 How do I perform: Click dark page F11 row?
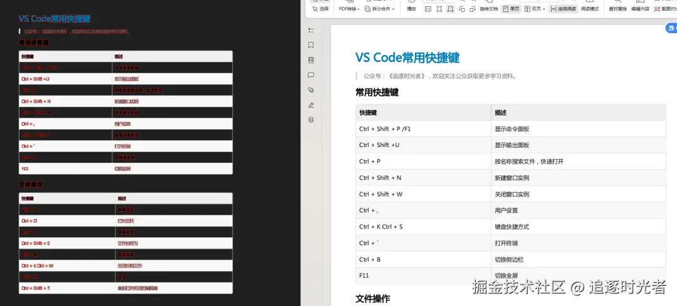pyautogui.click(x=125, y=168)
